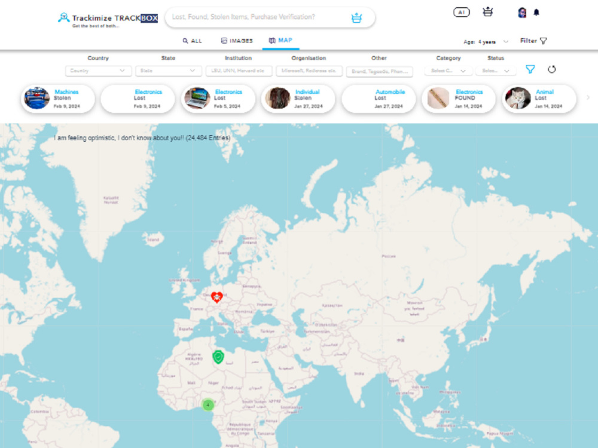The width and height of the screenshot is (598, 448).
Task: Click the green shield map marker in Libya
Action: pos(218,357)
